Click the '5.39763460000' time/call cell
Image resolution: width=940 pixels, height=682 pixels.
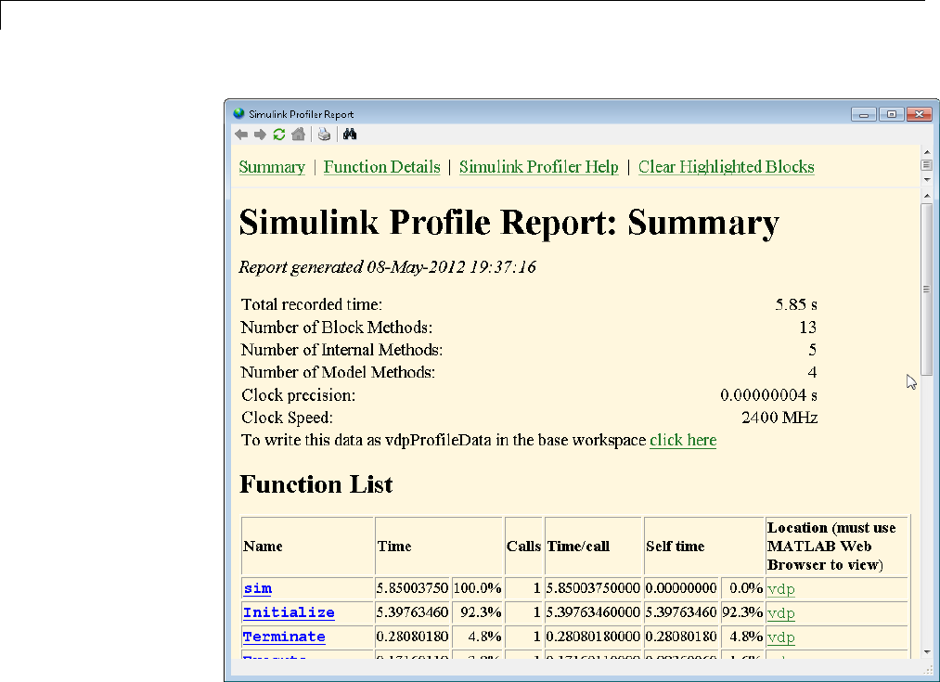coord(593,612)
